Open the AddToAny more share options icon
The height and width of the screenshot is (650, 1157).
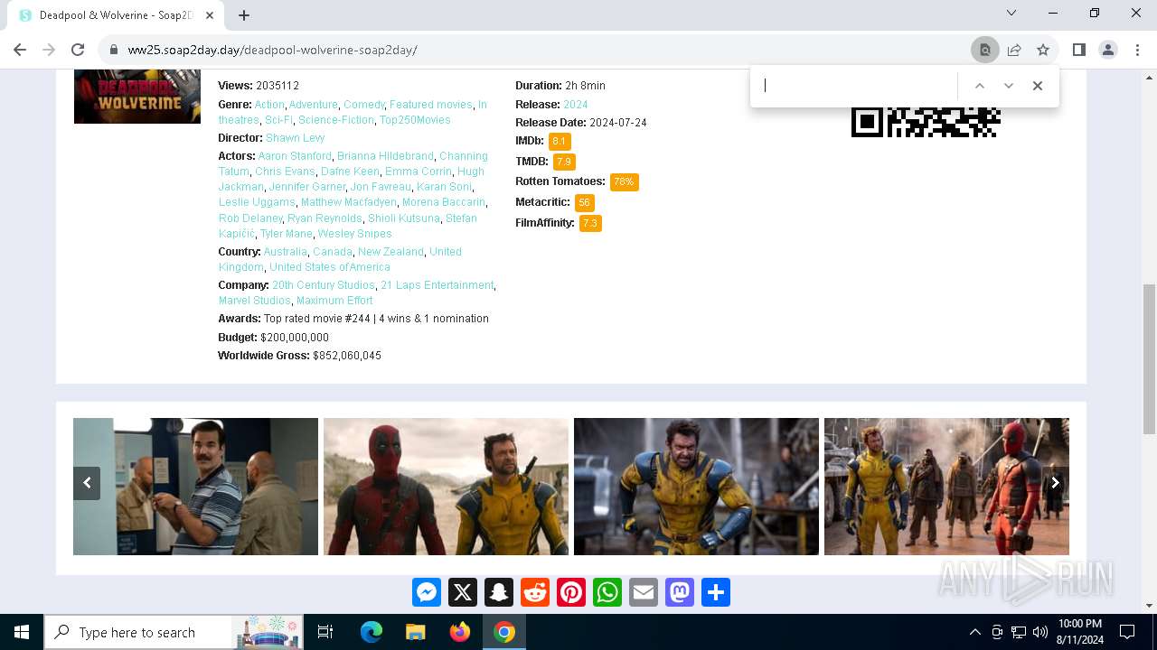point(716,592)
